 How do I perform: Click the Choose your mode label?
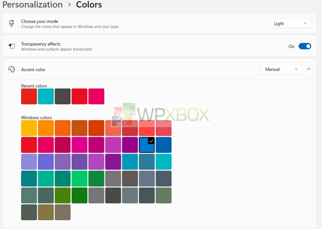point(40,21)
